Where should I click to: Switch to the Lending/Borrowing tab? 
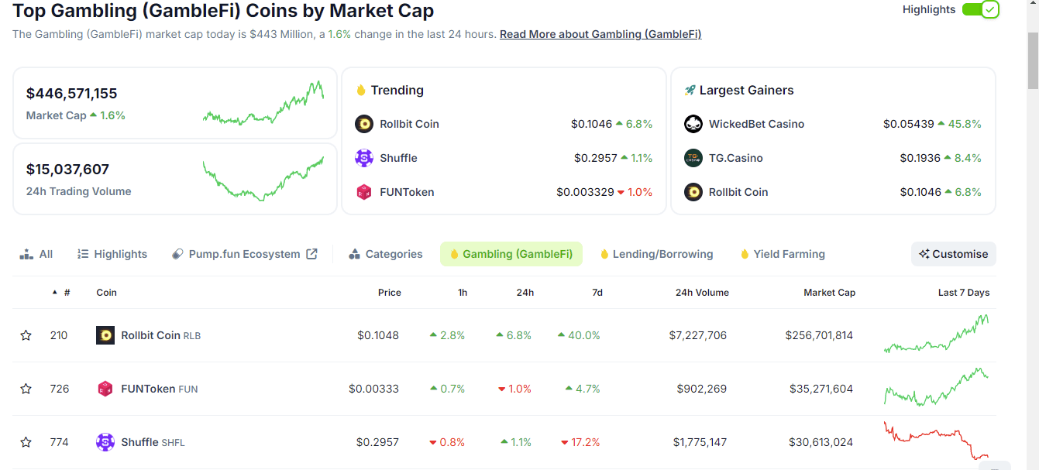657,254
